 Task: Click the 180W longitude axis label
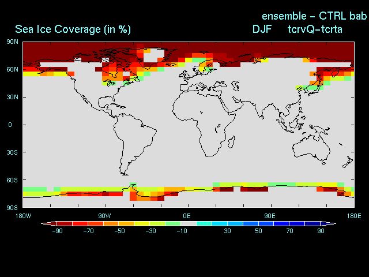click(x=23, y=216)
